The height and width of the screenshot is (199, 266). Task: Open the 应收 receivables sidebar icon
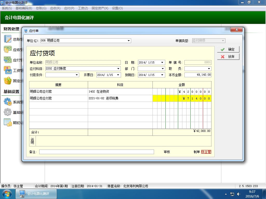[x=8, y=49]
